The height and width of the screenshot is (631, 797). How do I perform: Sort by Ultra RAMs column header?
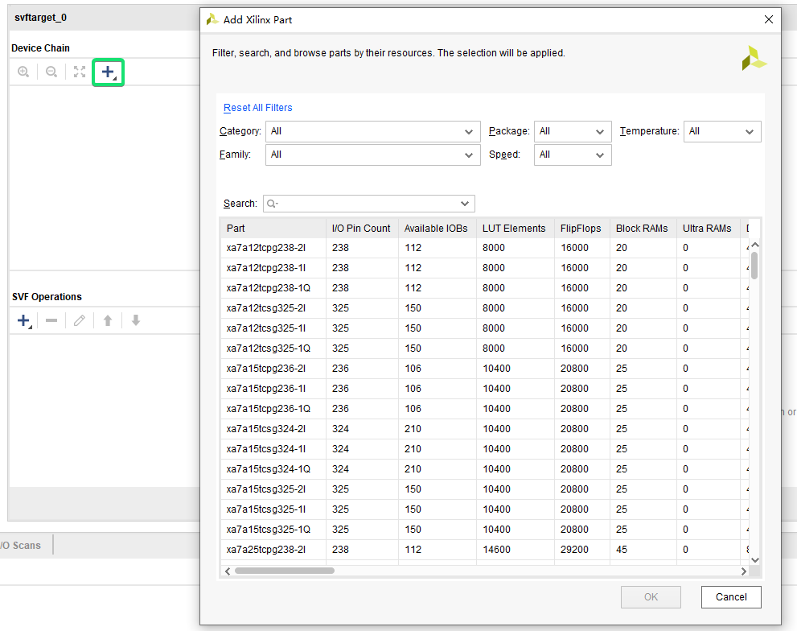click(x=707, y=229)
